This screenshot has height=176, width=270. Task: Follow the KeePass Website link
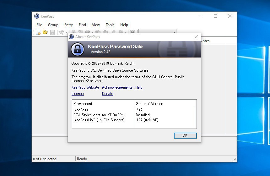point(85,87)
